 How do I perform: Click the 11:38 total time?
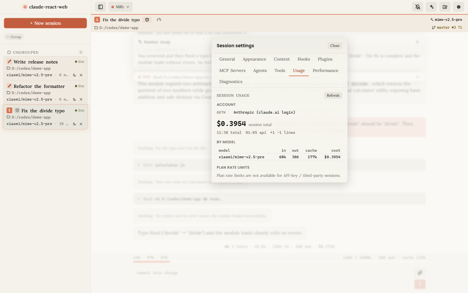click(x=229, y=133)
